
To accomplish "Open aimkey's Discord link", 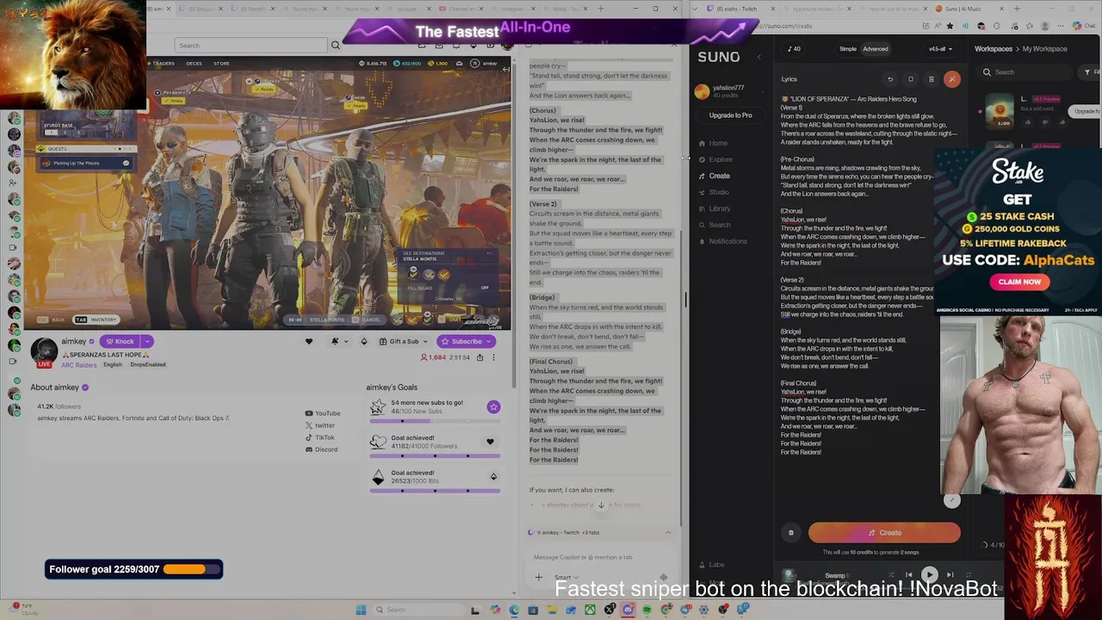I will [321, 449].
